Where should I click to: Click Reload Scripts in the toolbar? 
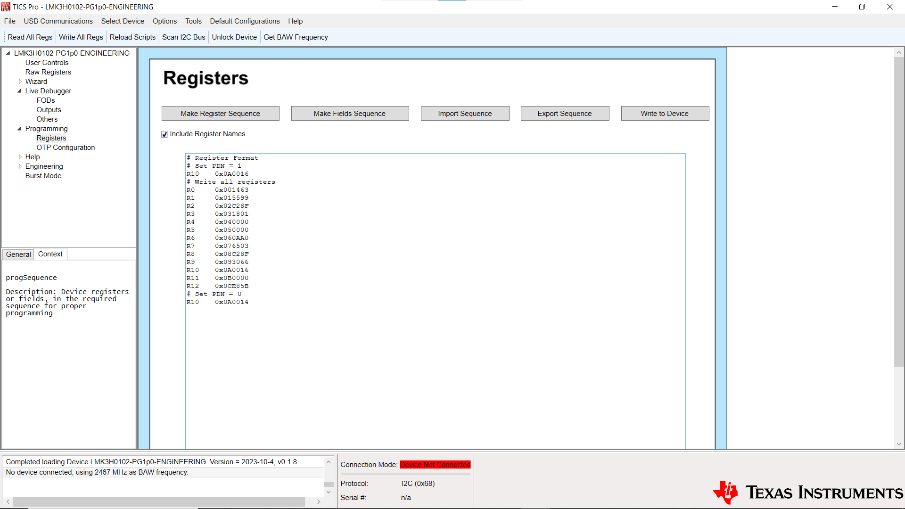tap(132, 37)
